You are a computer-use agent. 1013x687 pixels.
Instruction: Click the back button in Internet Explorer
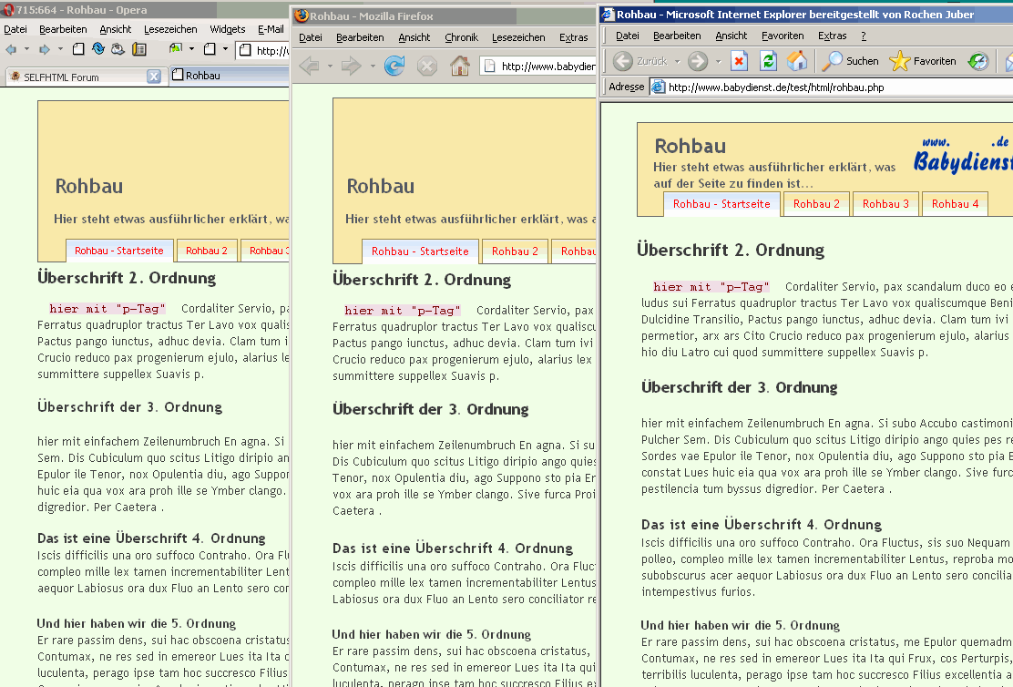pyautogui.click(x=640, y=61)
